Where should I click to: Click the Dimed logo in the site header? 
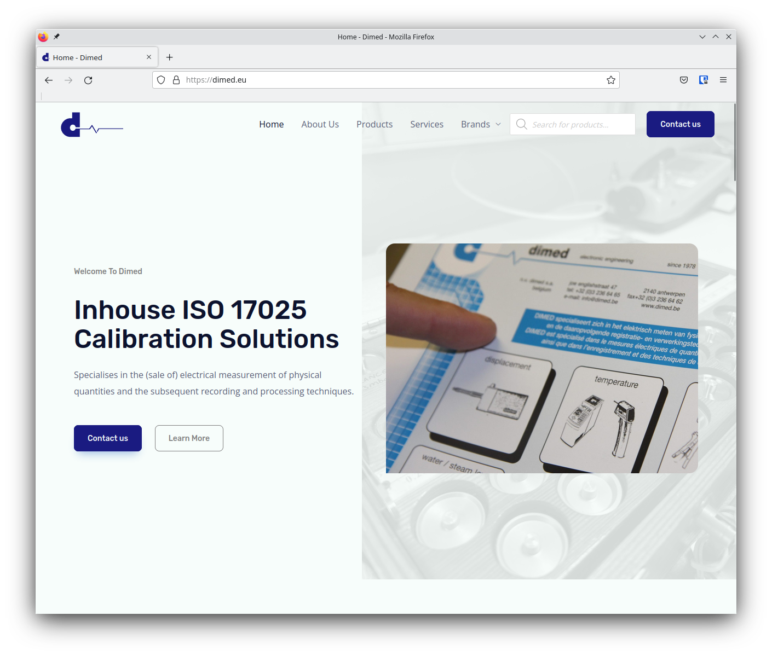click(x=91, y=125)
